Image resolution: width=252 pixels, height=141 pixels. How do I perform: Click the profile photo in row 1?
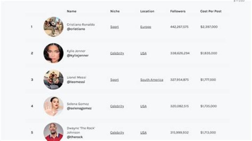coord(53,27)
